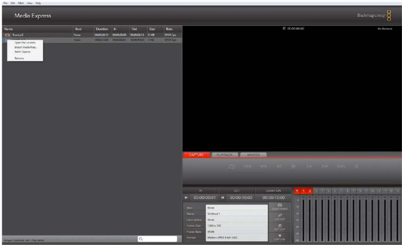402x245 pixels.
Task: Choose Open File Location from context menu
Action: 25,43
